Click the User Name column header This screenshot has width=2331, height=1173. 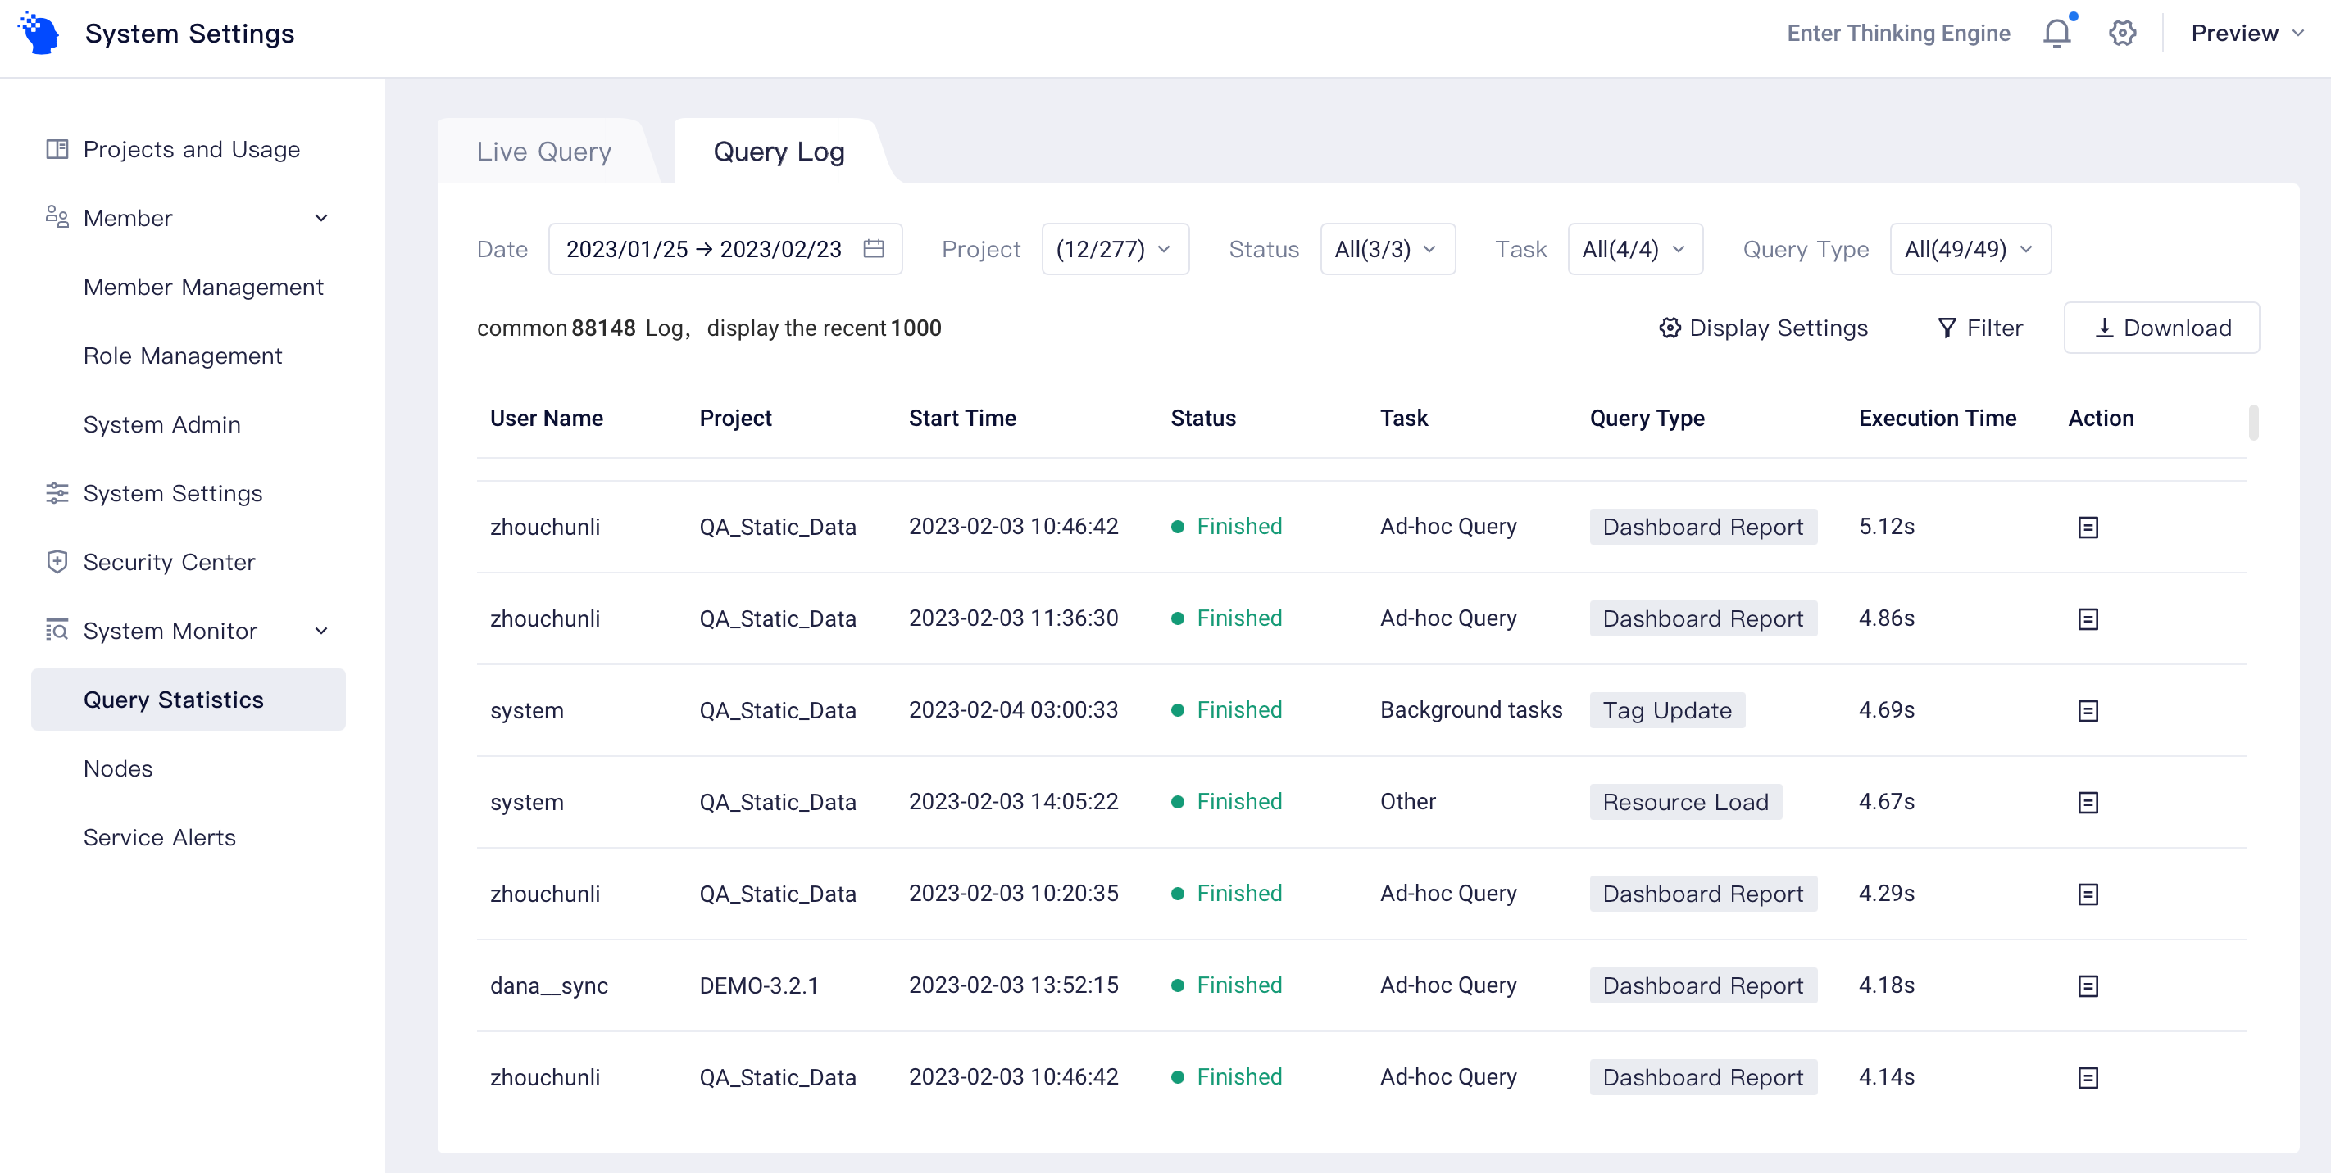tap(547, 418)
